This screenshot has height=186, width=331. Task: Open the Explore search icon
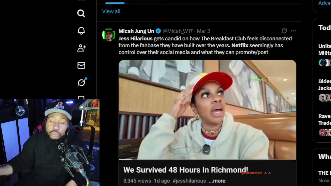pos(81,13)
